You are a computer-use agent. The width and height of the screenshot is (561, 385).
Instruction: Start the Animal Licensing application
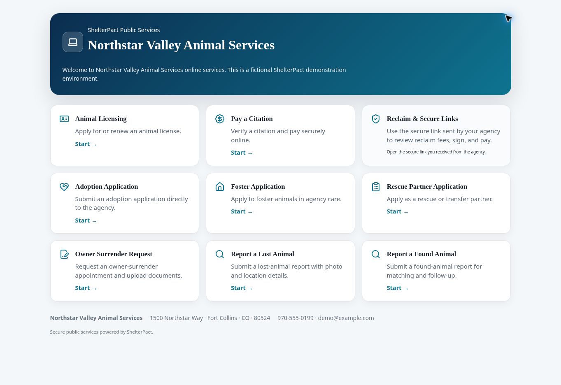click(x=86, y=144)
